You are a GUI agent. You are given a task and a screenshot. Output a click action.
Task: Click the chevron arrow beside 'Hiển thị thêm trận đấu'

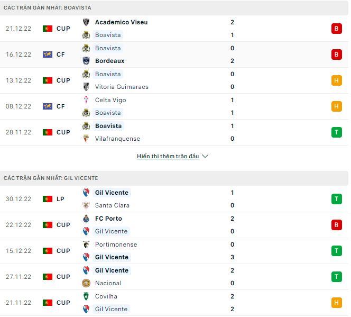(x=205, y=157)
